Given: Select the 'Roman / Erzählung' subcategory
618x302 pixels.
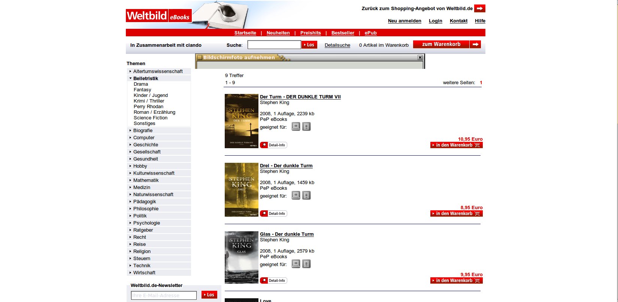Looking at the screenshot, I should [x=154, y=112].
